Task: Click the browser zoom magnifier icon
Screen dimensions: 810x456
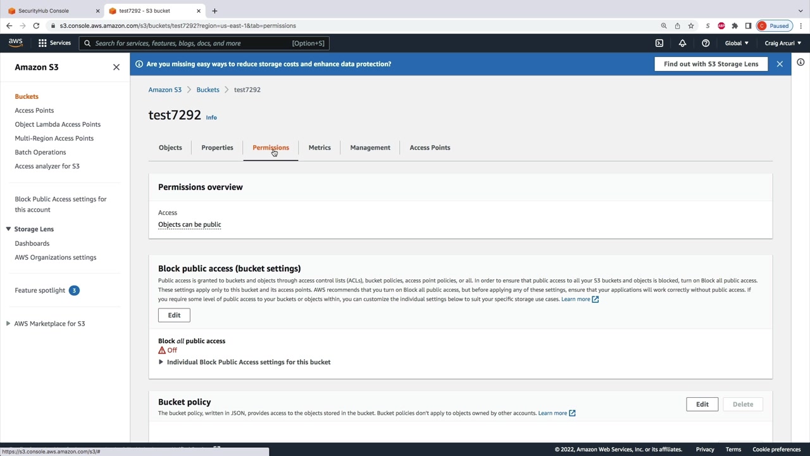Action: click(x=664, y=26)
